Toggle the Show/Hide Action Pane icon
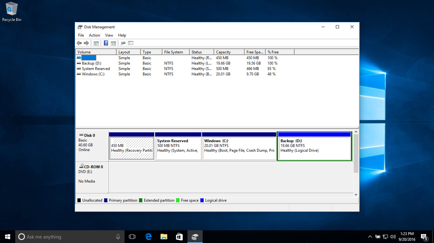Image resolution: width=434 pixels, height=243 pixels. tap(113, 43)
